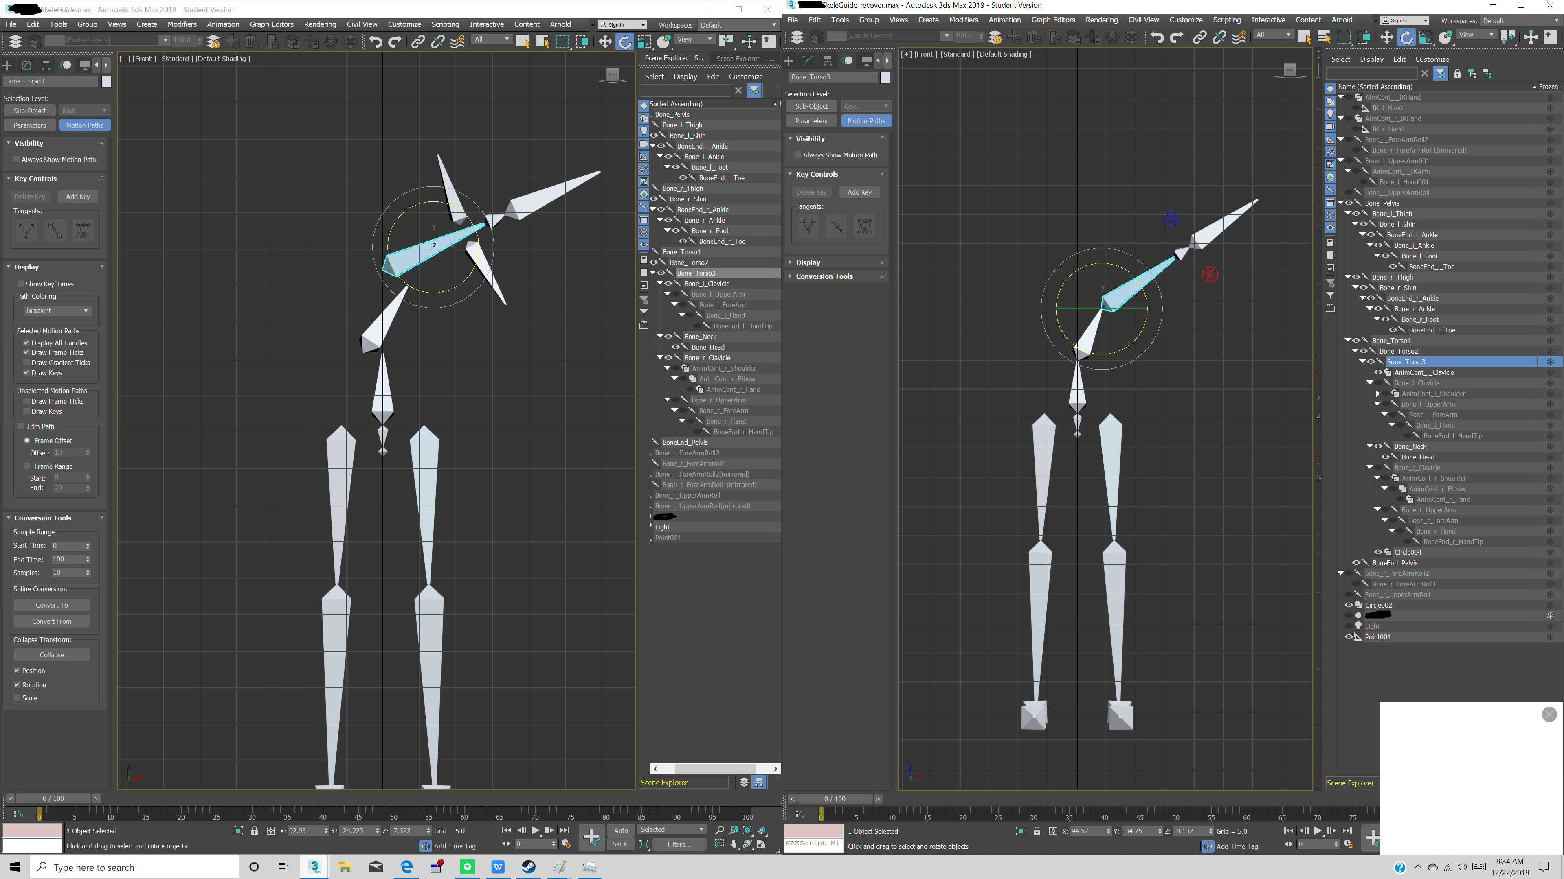Viewport: 1564px width, 879px height.
Task: Open the Animation menu
Action: click(x=223, y=24)
